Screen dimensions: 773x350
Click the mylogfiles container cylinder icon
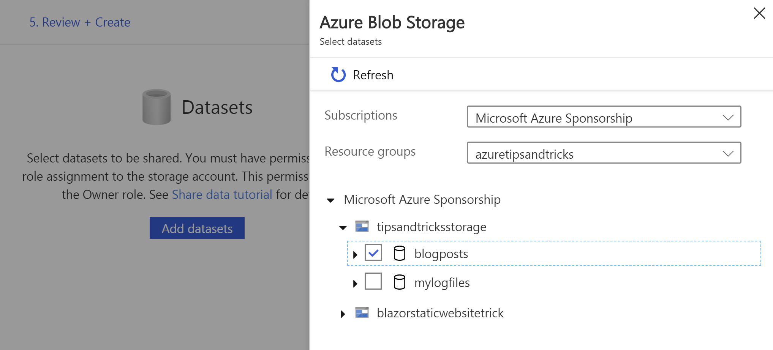tap(399, 282)
